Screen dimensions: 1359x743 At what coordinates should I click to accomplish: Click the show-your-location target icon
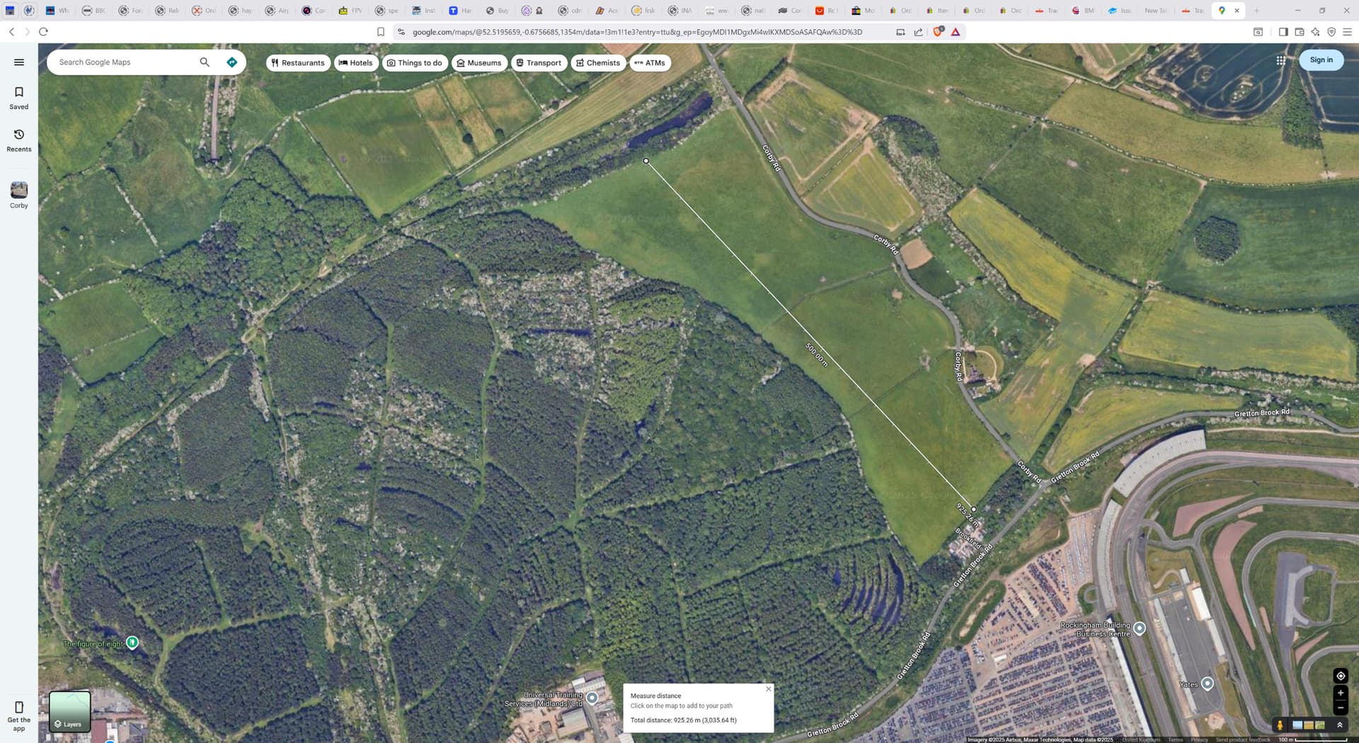(x=1340, y=676)
